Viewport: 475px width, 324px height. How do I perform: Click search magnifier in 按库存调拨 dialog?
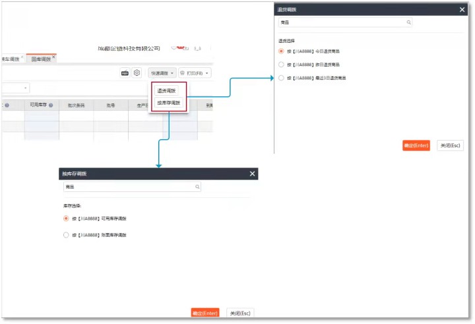[x=197, y=187]
